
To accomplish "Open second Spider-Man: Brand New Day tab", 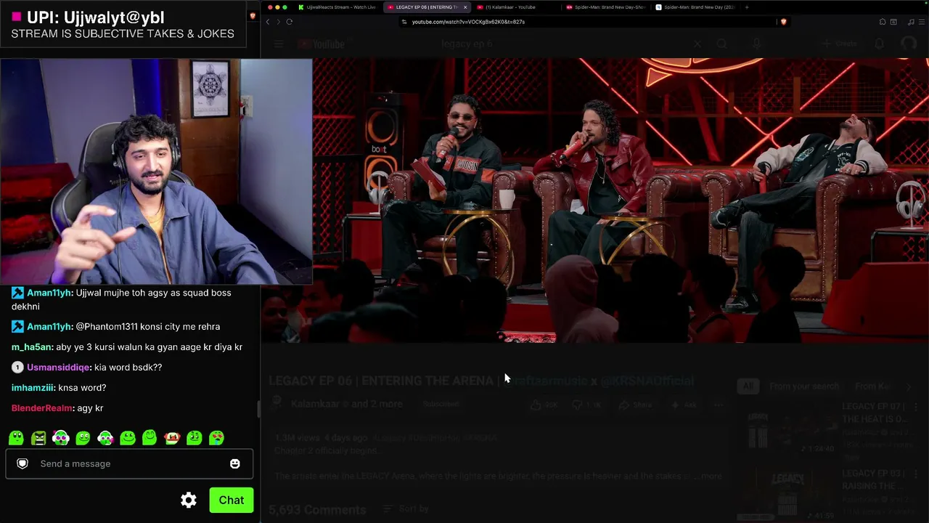I will (695, 7).
